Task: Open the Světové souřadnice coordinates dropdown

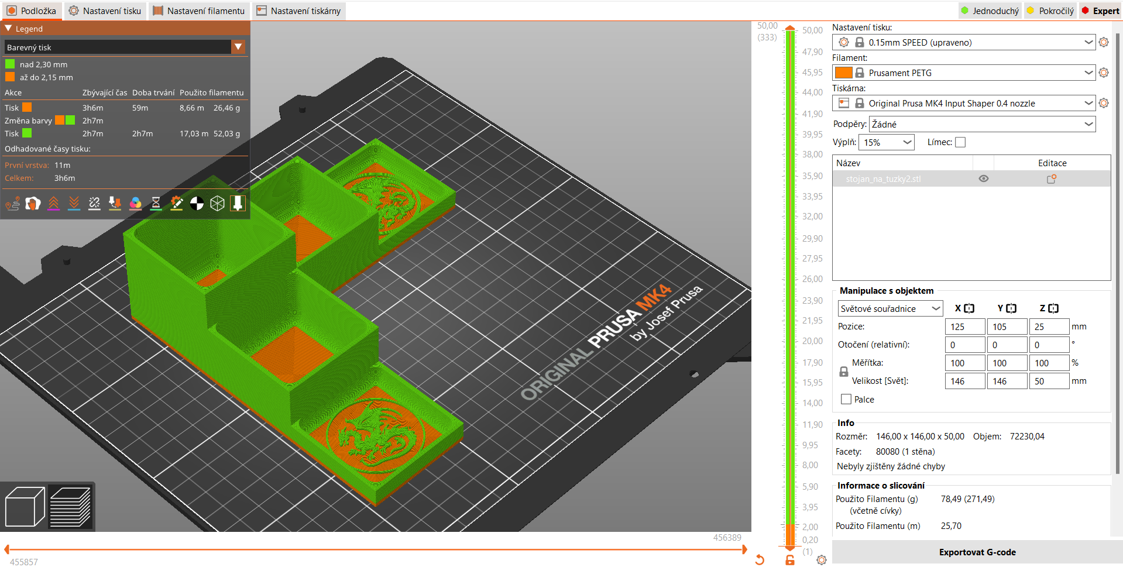Action: pyautogui.click(x=890, y=308)
